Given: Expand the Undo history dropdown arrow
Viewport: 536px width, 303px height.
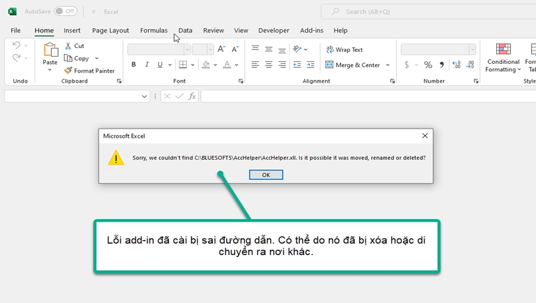Looking at the screenshot, I should point(26,45).
